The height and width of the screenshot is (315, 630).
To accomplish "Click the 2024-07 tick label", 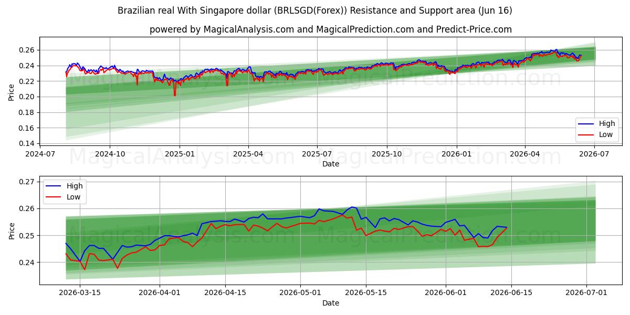I will click(40, 154).
